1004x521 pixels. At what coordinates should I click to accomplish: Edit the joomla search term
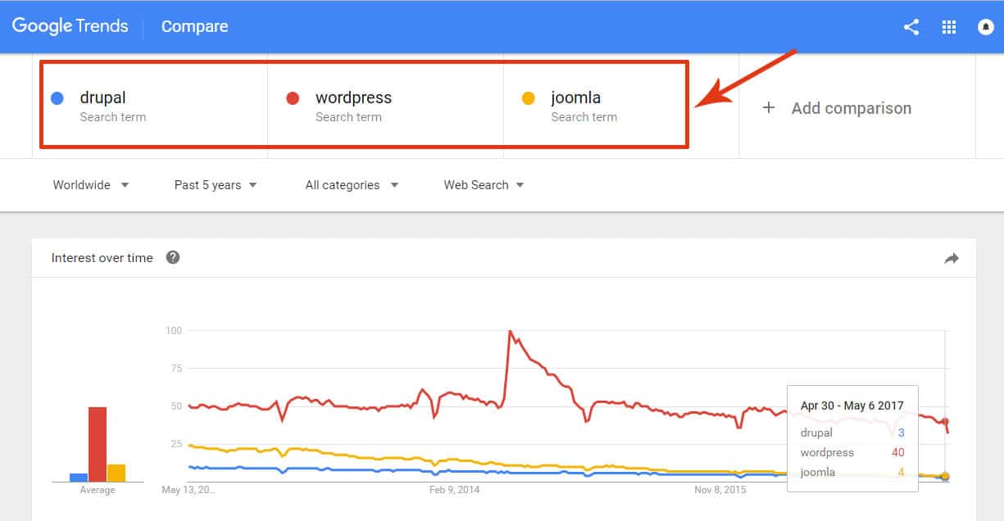click(x=576, y=97)
